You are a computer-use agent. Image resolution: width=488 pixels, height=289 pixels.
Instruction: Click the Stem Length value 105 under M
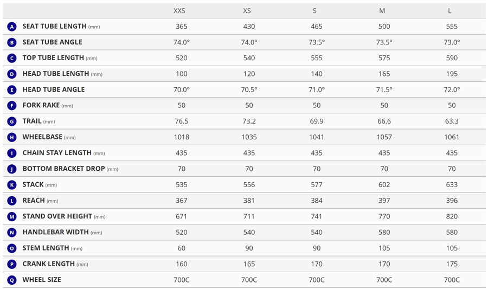pyautogui.click(x=384, y=248)
